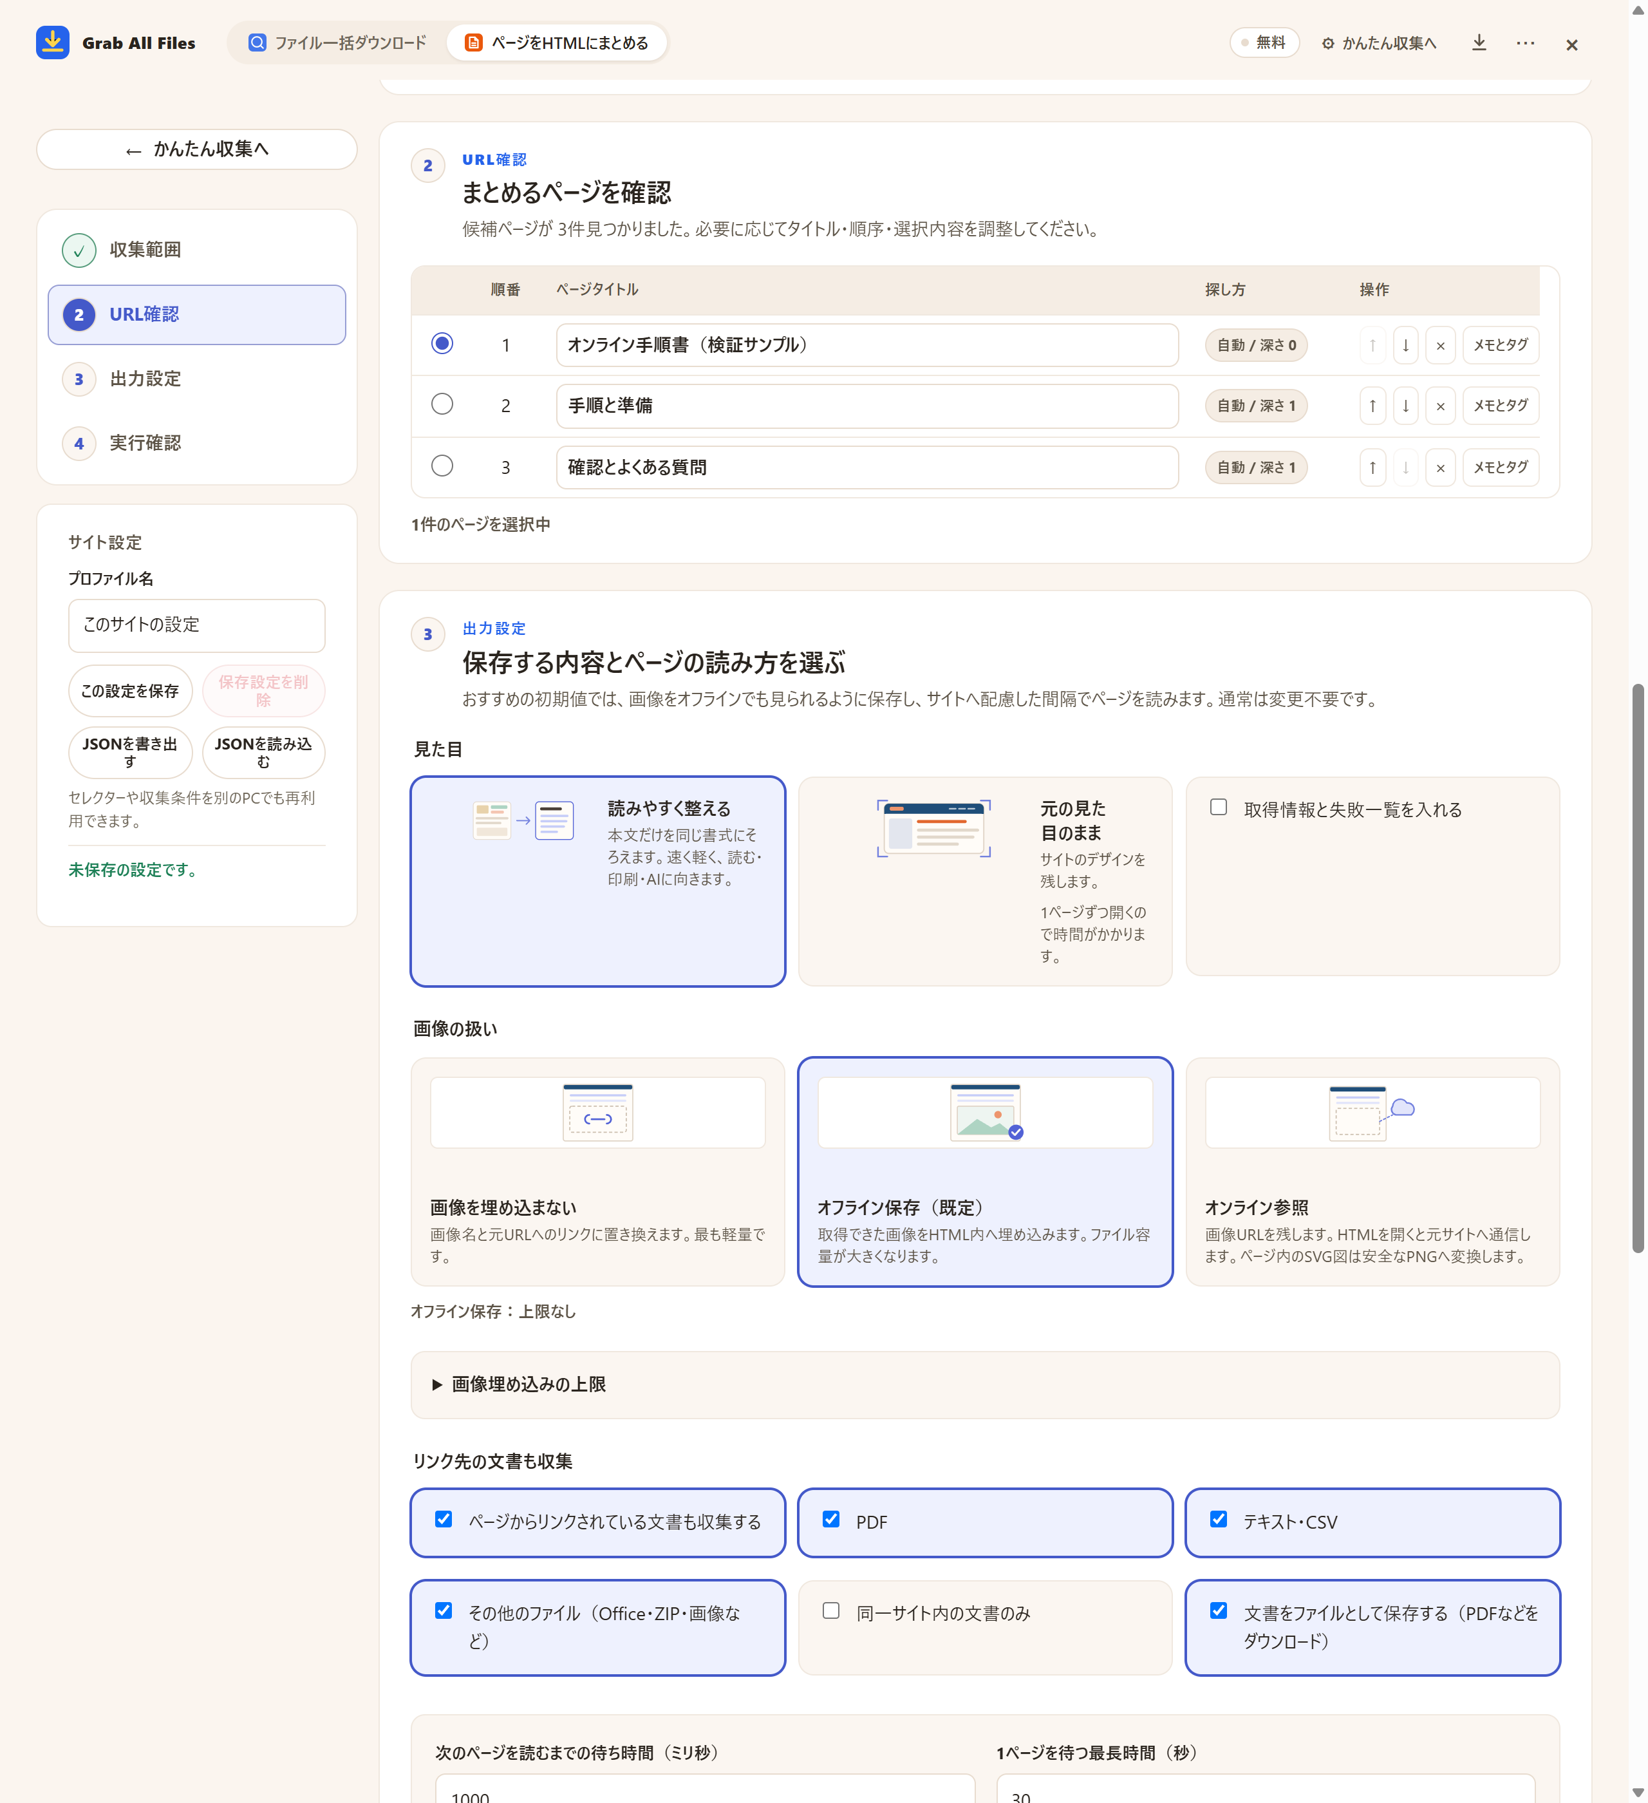Move row 手順と準備 up with arrow

(1372, 406)
